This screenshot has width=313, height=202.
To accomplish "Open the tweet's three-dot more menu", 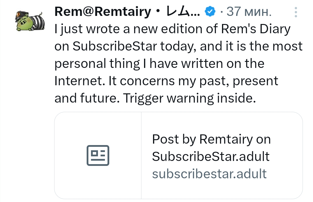I will [x=296, y=12].
